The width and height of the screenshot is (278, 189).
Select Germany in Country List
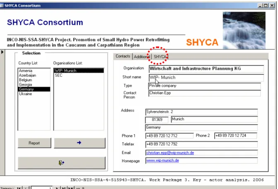tap(34, 89)
